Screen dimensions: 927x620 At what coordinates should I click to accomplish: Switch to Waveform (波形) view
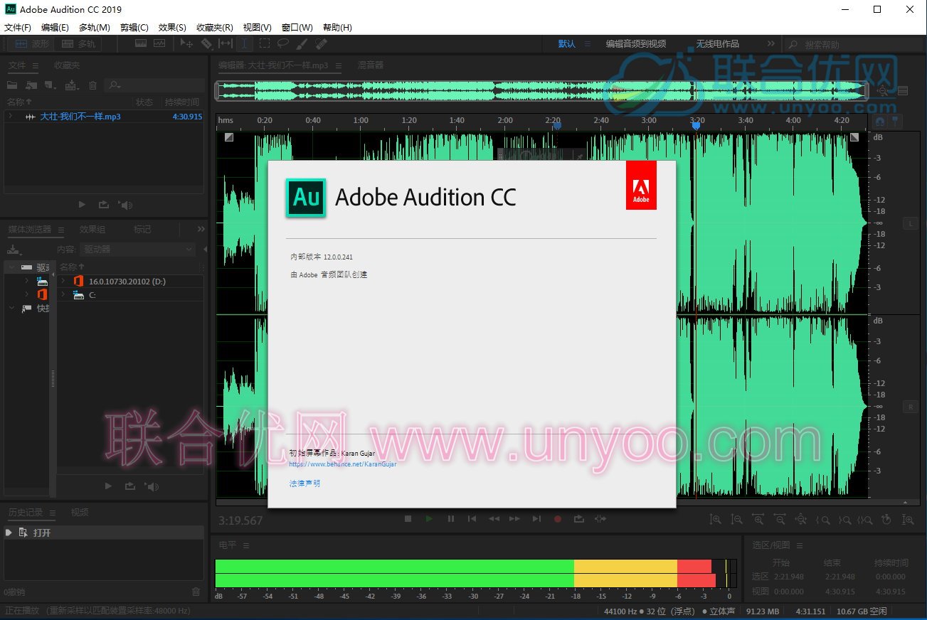pos(31,44)
